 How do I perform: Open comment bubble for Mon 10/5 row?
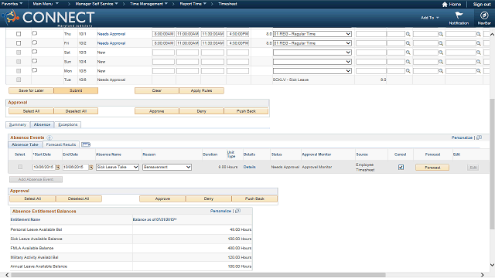34,70
